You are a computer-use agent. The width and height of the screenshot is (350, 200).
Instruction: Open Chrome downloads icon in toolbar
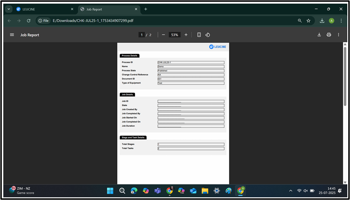pos(322,21)
